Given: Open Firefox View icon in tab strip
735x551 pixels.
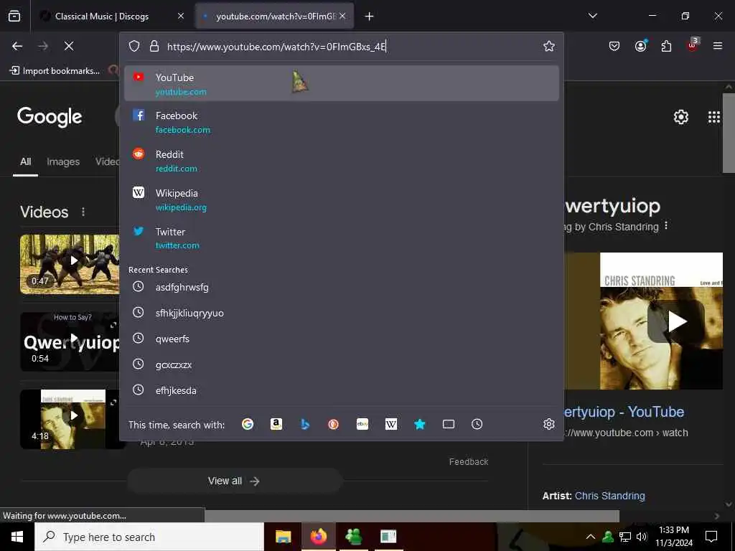Looking at the screenshot, I should pos(14,17).
